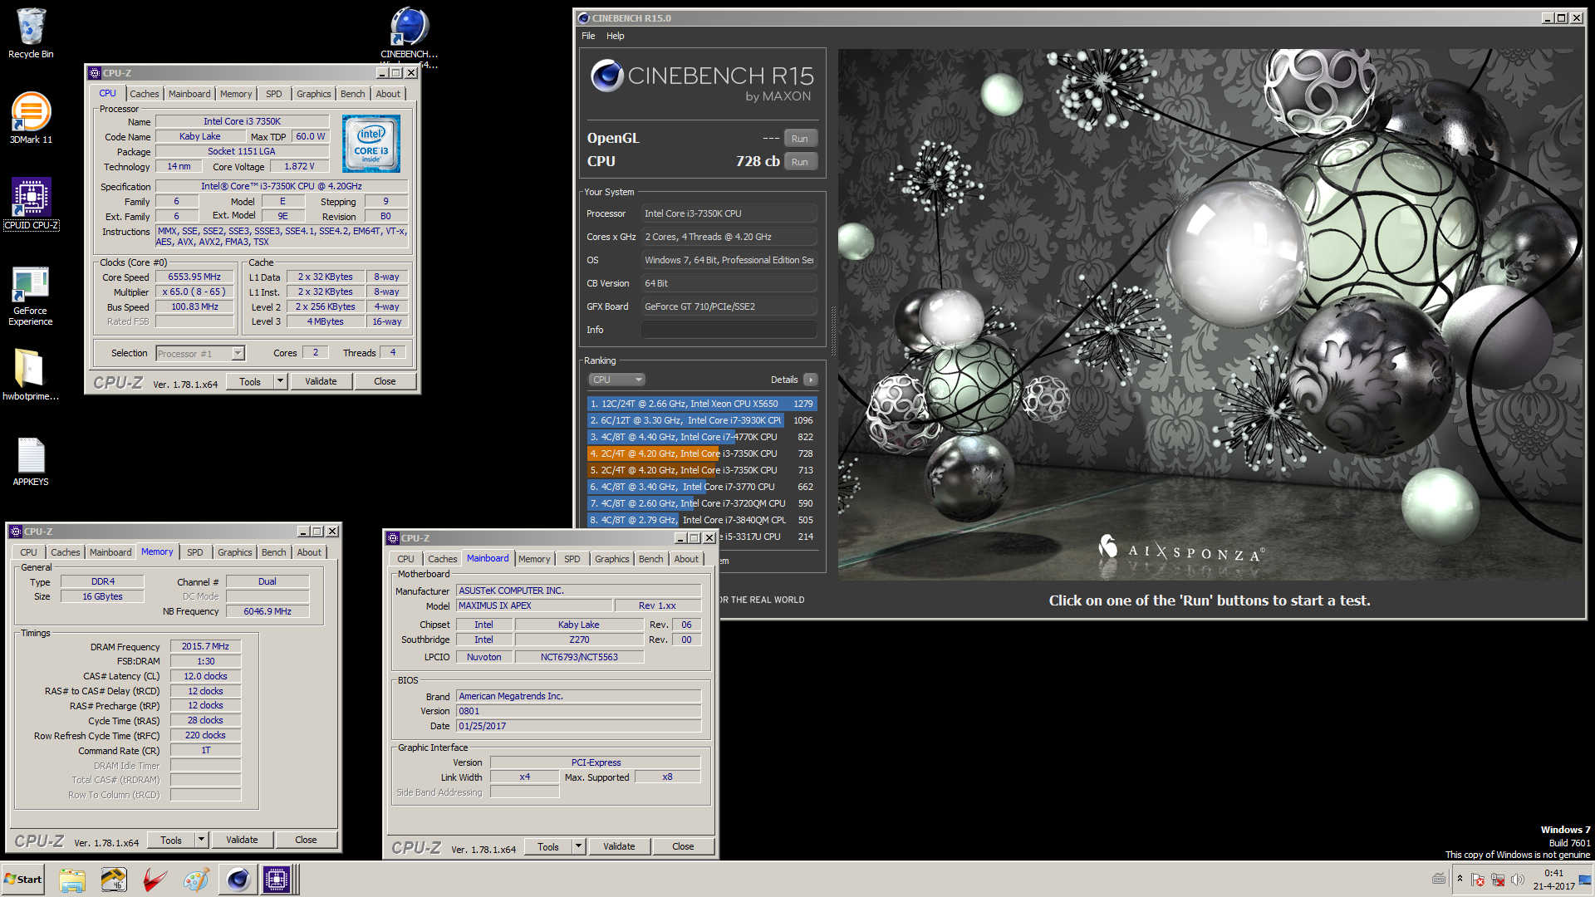Launch 3DMark 11 from the desktop
This screenshot has width=1595, height=897.
31,118
